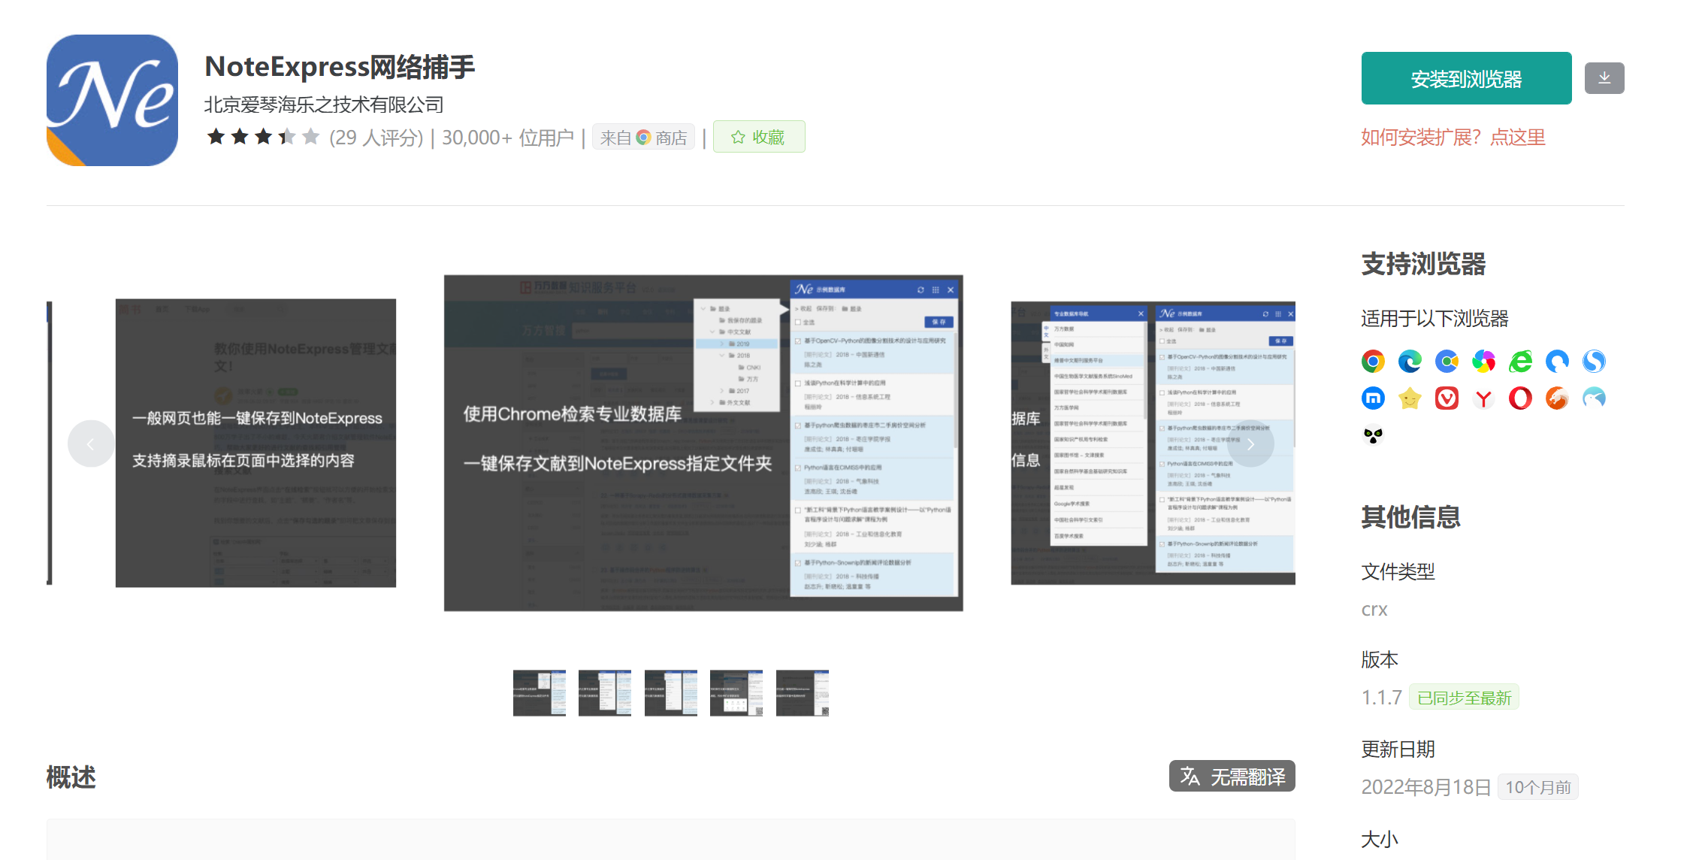The height and width of the screenshot is (860, 1696).
Task: Click the 版本 label
Action: click(1380, 659)
